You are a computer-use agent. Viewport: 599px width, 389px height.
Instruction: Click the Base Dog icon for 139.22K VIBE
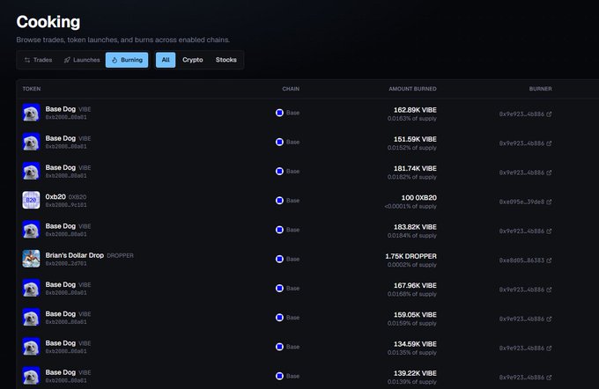pos(31,376)
